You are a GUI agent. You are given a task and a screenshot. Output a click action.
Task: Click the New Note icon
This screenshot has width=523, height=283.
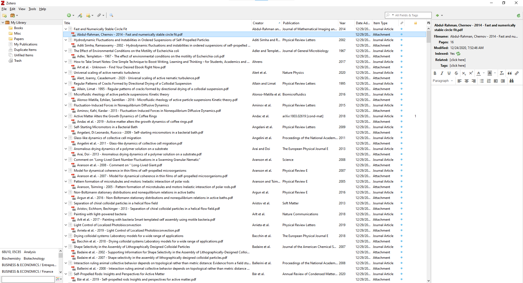coord(88,16)
